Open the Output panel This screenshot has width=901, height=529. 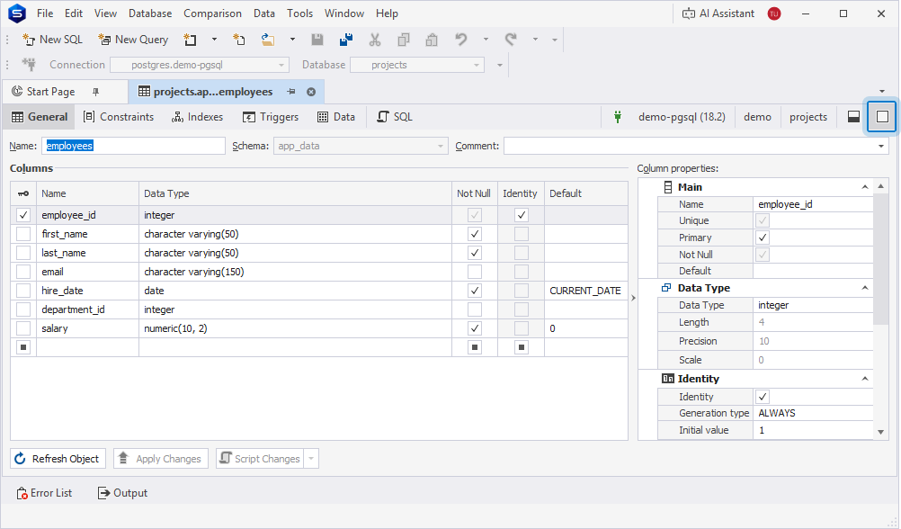pos(122,493)
